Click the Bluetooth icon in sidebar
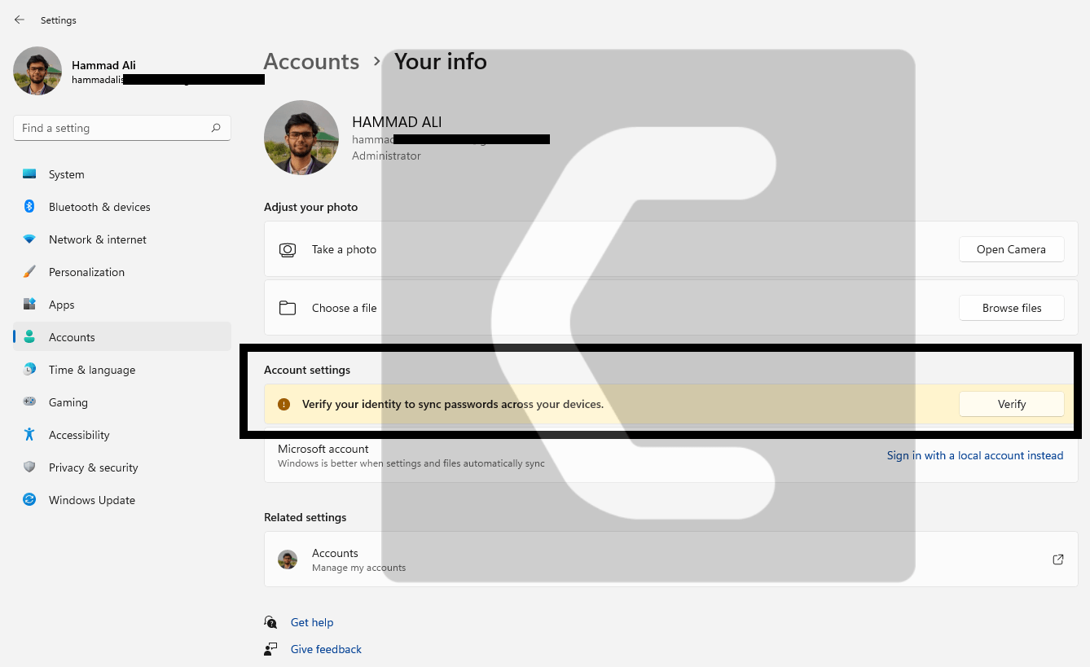Viewport: 1090px width, 667px height. click(29, 207)
